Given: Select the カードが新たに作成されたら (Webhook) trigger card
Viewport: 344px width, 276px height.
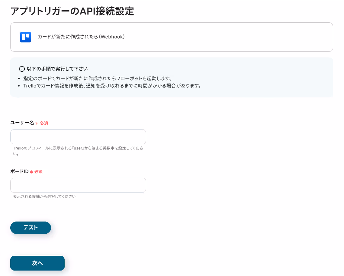Looking at the screenshot, I should click(x=172, y=37).
